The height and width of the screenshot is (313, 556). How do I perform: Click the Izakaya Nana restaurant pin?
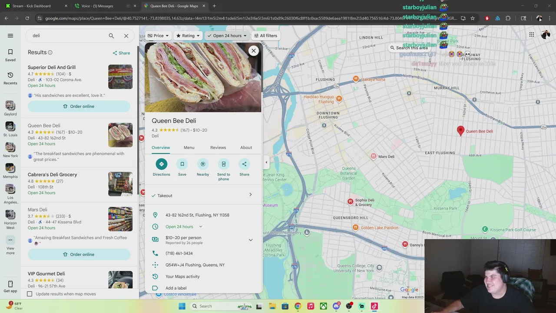356,79
